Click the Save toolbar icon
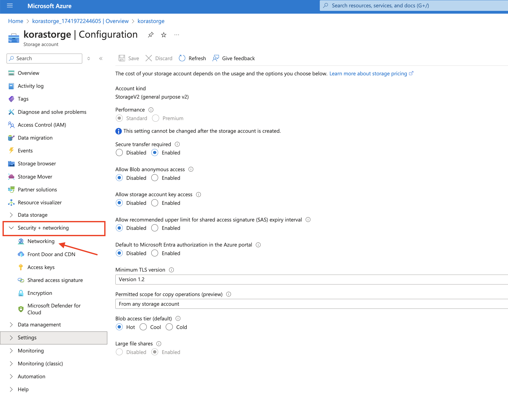508x397 pixels. tap(122, 58)
